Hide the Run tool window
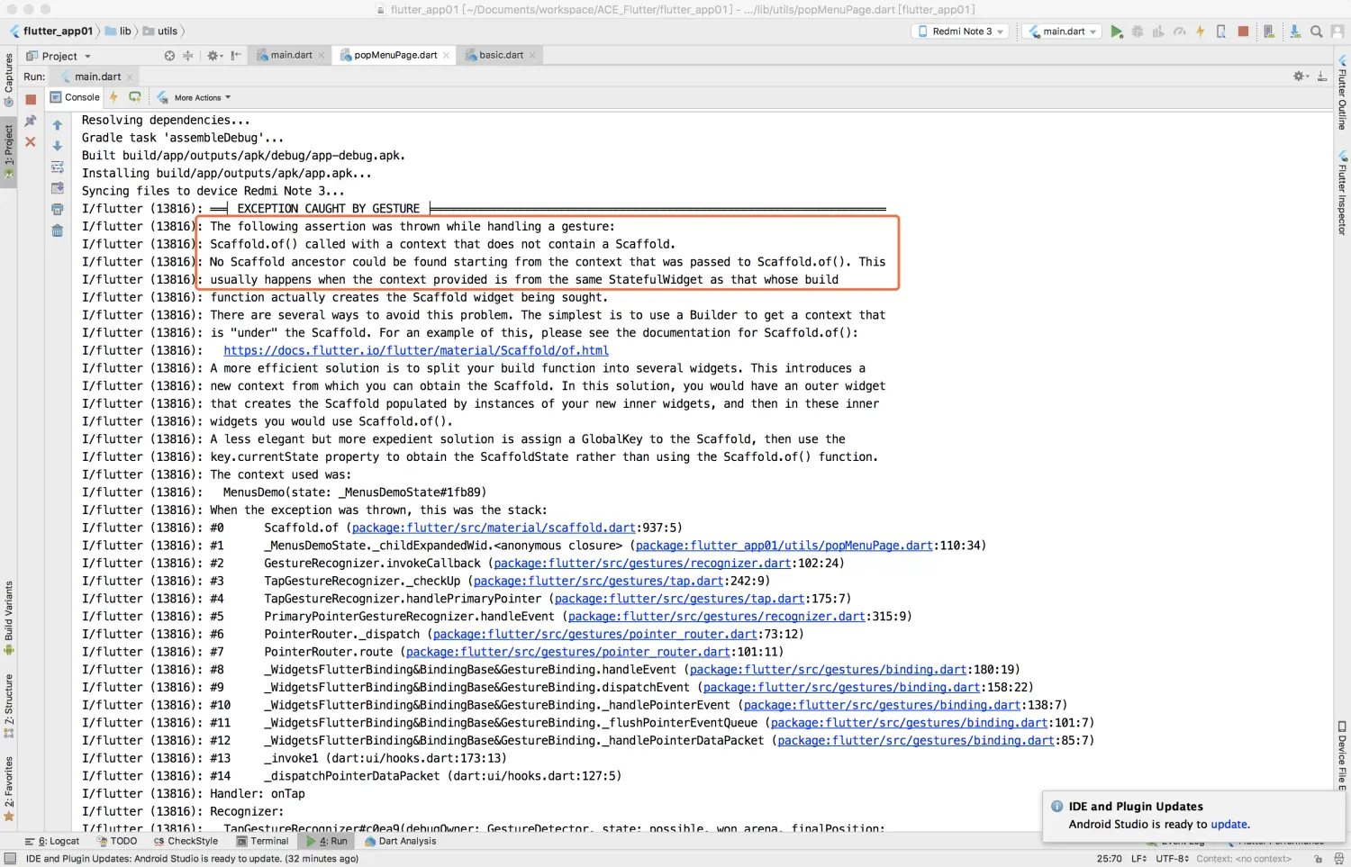 1322,77
